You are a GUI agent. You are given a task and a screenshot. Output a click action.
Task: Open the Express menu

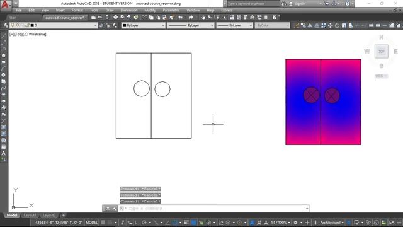point(227,10)
